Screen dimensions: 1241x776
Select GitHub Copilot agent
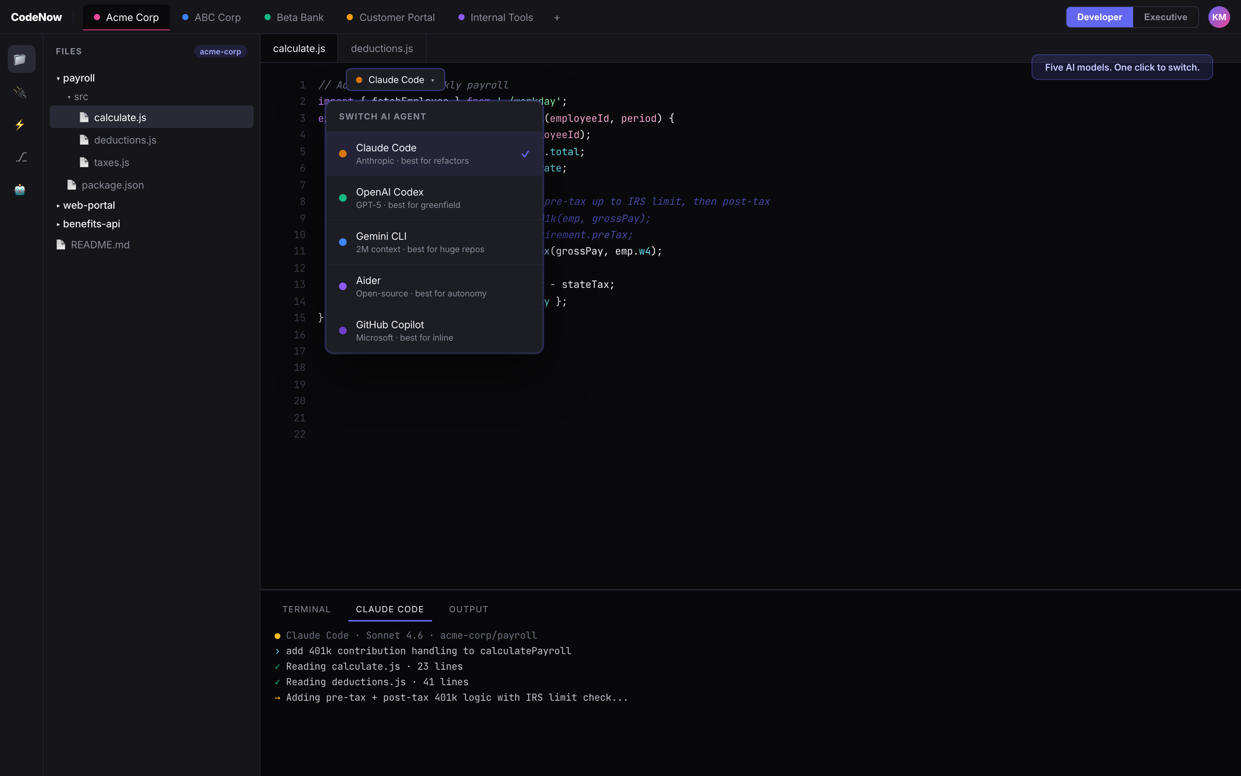[x=434, y=330]
